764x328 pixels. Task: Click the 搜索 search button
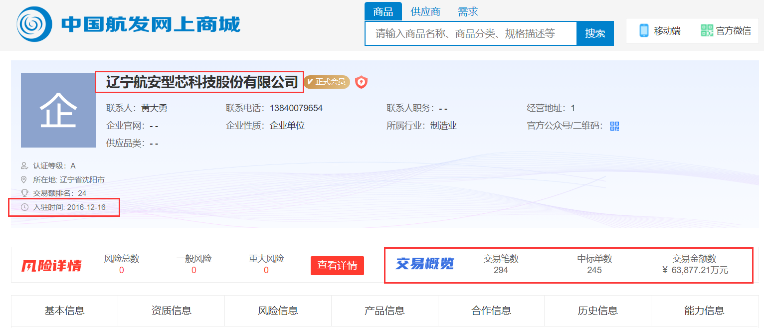coord(595,33)
